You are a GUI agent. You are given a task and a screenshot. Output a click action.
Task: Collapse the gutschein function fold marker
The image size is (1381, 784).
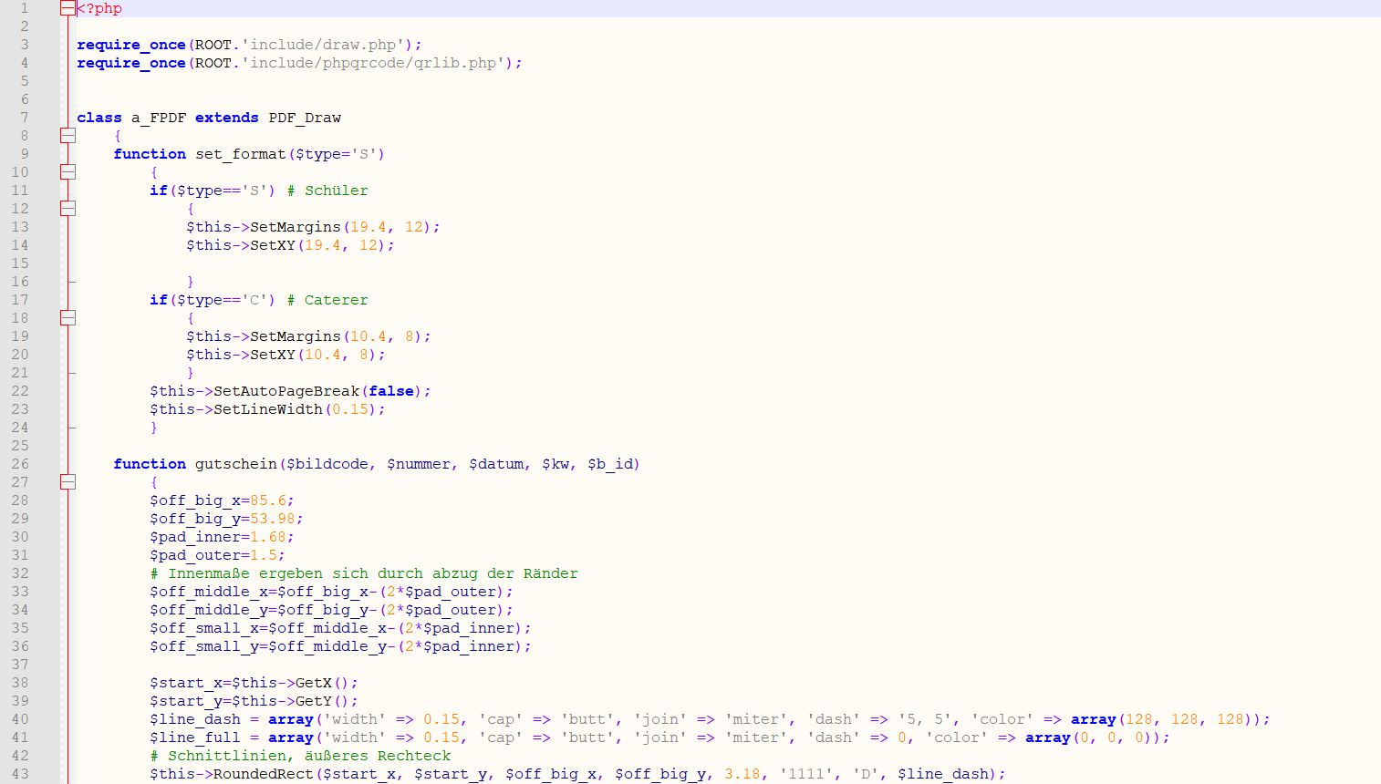click(67, 482)
